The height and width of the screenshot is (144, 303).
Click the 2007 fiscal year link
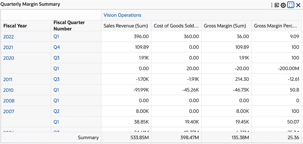[x=8, y=111]
